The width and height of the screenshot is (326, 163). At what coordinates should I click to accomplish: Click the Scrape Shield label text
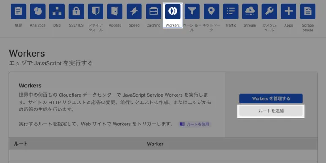[308, 27]
